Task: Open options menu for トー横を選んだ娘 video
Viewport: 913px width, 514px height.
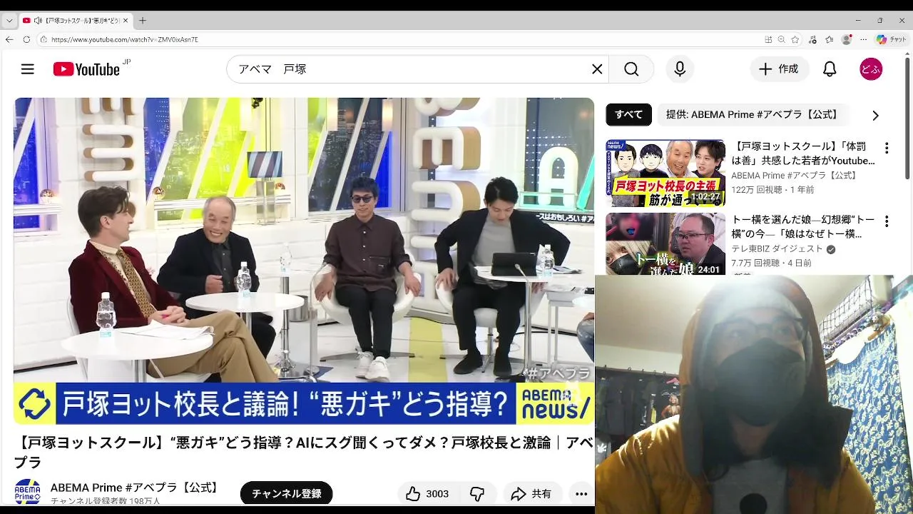Action: [x=887, y=221]
